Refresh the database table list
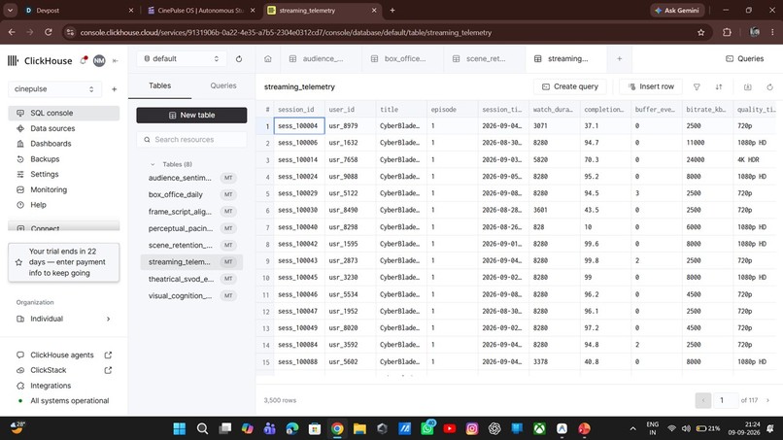The height and width of the screenshot is (440, 783). pyautogui.click(x=239, y=59)
